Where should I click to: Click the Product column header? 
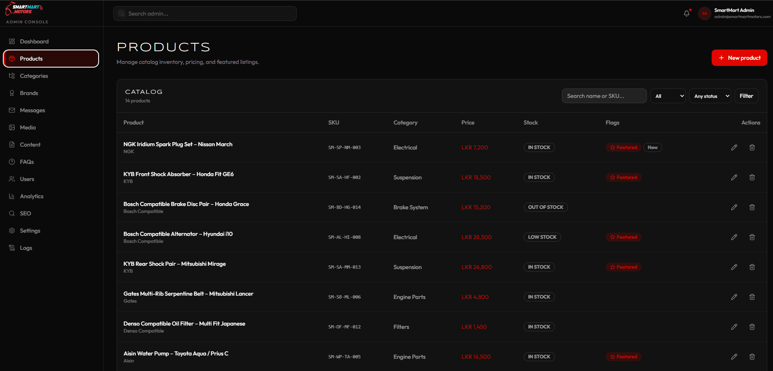coord(134,122)
